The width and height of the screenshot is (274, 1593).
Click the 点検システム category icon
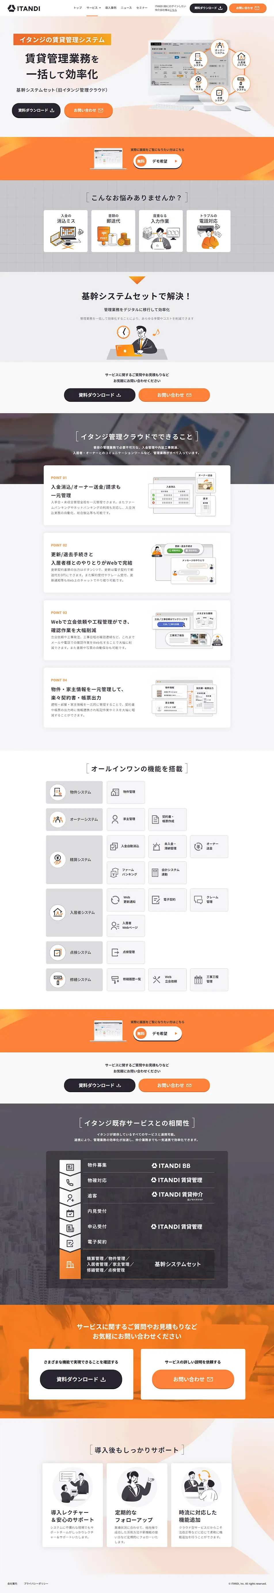coord(57,952)
